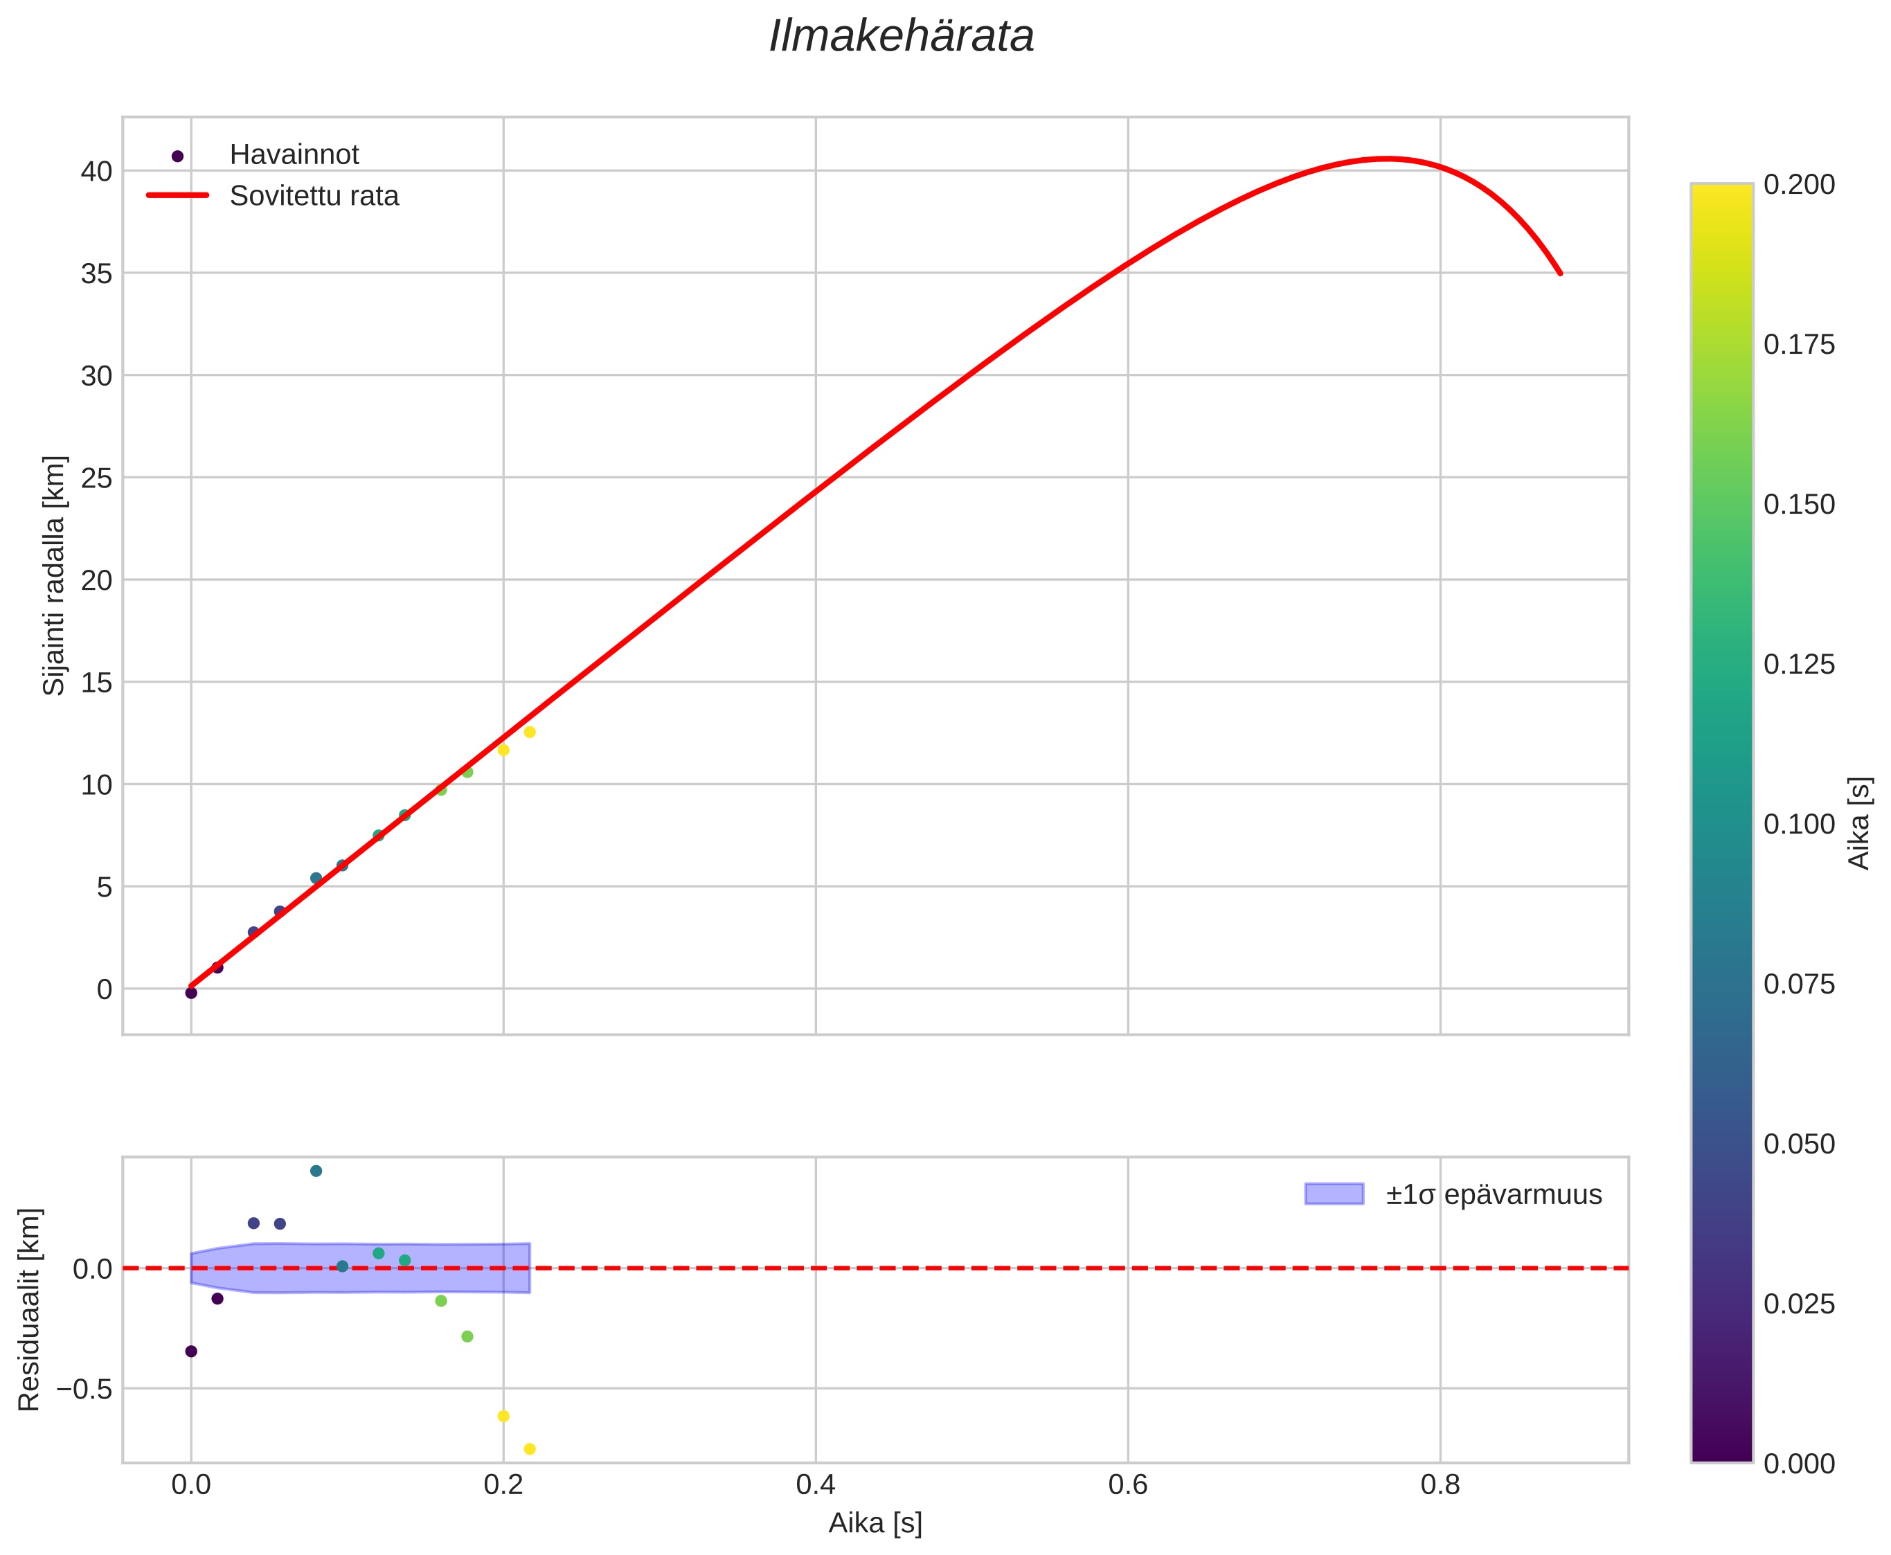Click the Aika [s] colorbar label
The image size is (1891, 1555).
pyautogui.click(x=1860, y=823)
